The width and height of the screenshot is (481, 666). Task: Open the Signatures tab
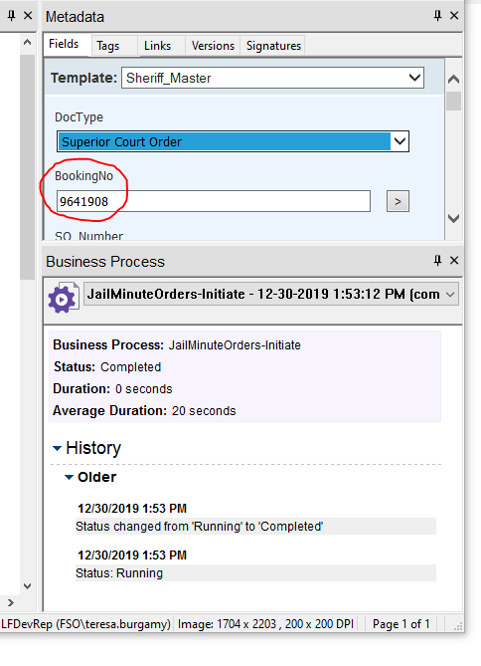click(273, 46)
